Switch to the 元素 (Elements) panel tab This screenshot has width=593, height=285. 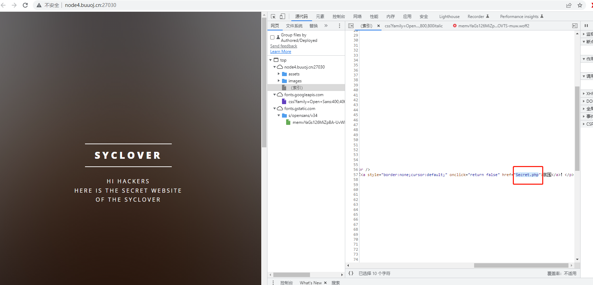coord(320,16)
